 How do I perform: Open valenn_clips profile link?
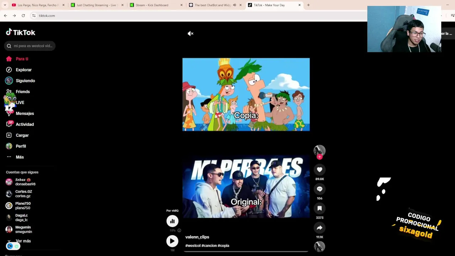pyautogui.click(x=197, y=237)
